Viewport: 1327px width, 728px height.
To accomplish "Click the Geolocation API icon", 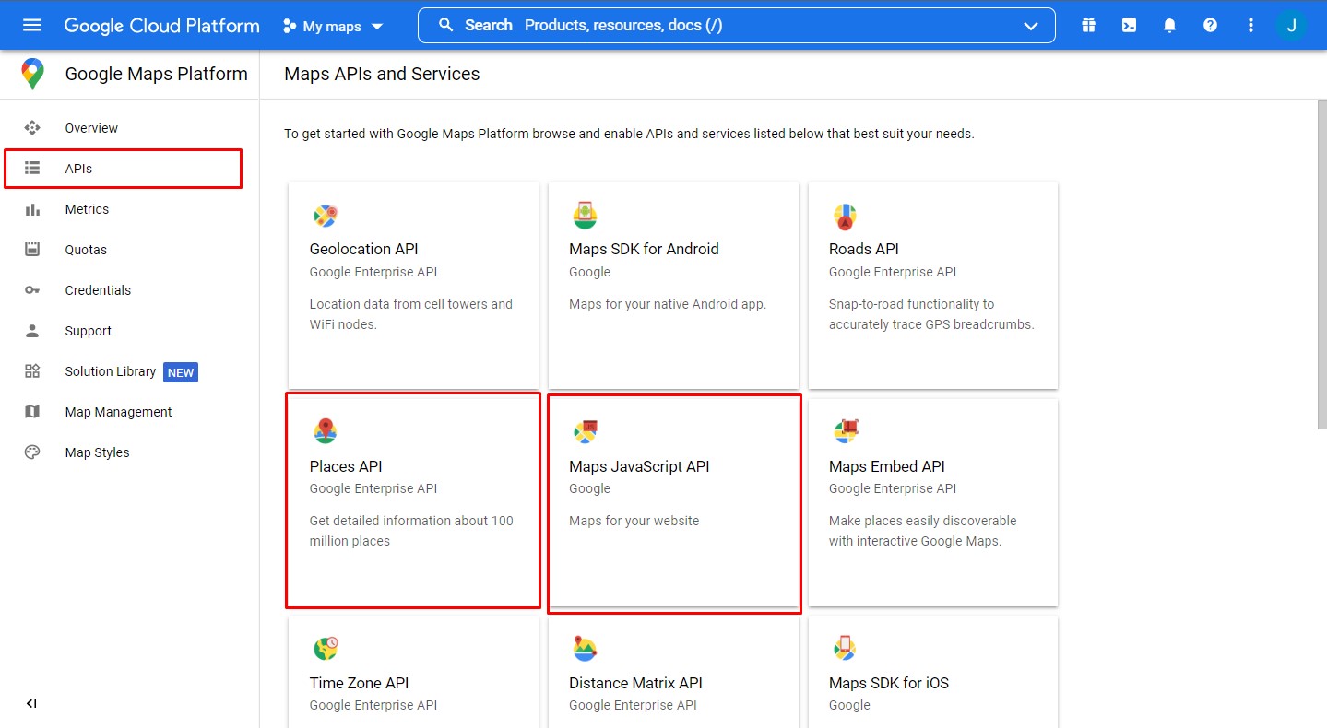I will 325,217.
